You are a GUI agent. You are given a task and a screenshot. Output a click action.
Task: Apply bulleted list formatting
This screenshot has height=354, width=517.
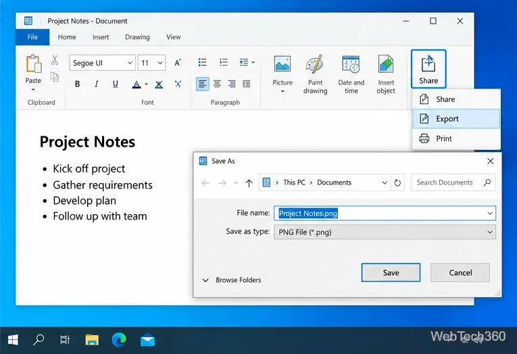pos(203,62)
